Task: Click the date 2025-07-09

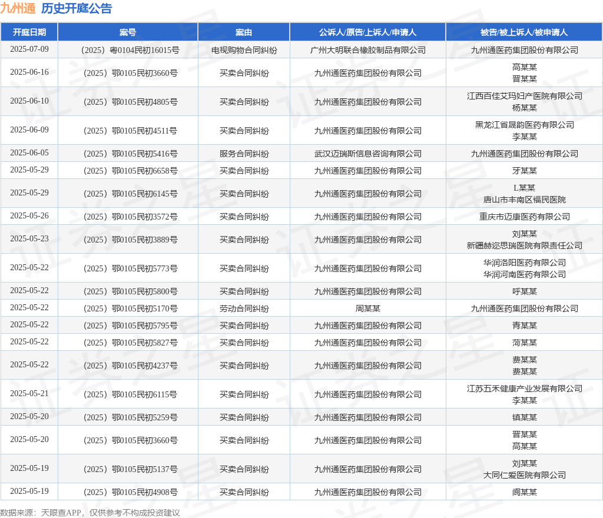Action: [29, 49]
